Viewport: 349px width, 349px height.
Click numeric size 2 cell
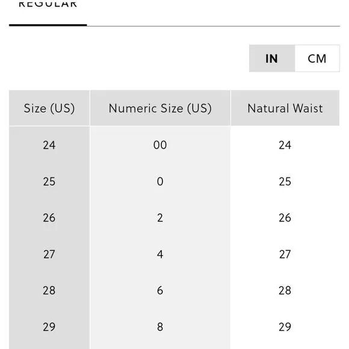pyautogui.click(x=160, y=218)
